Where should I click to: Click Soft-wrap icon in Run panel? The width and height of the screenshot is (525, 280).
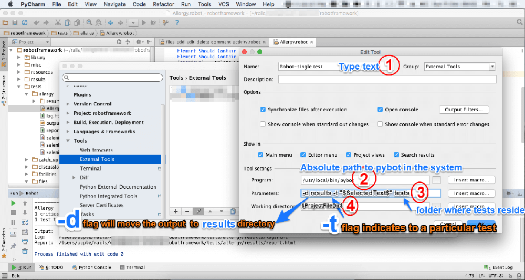pyautogui.click(x=25, y=222)
